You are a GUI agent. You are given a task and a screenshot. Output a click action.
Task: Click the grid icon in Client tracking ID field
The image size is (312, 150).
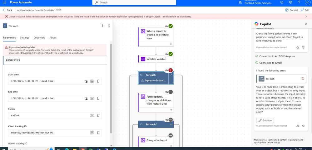tap(92, 133)
